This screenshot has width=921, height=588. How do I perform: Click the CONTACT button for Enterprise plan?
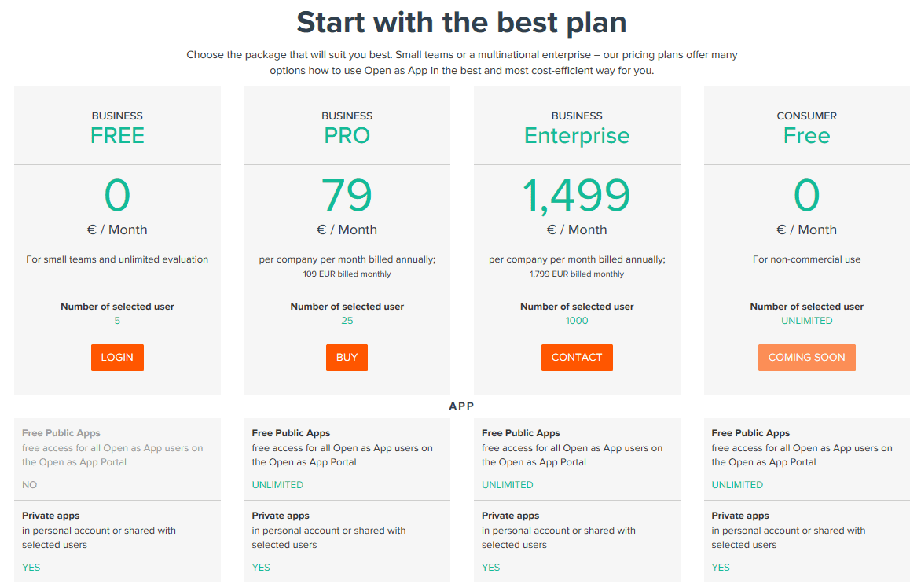coord(577,358)
